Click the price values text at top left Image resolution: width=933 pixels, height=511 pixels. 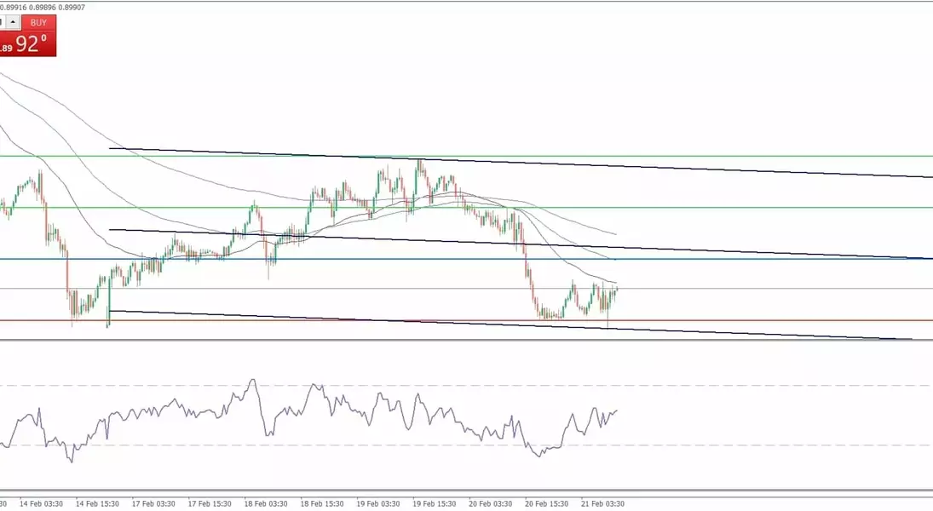pos(30,8)
